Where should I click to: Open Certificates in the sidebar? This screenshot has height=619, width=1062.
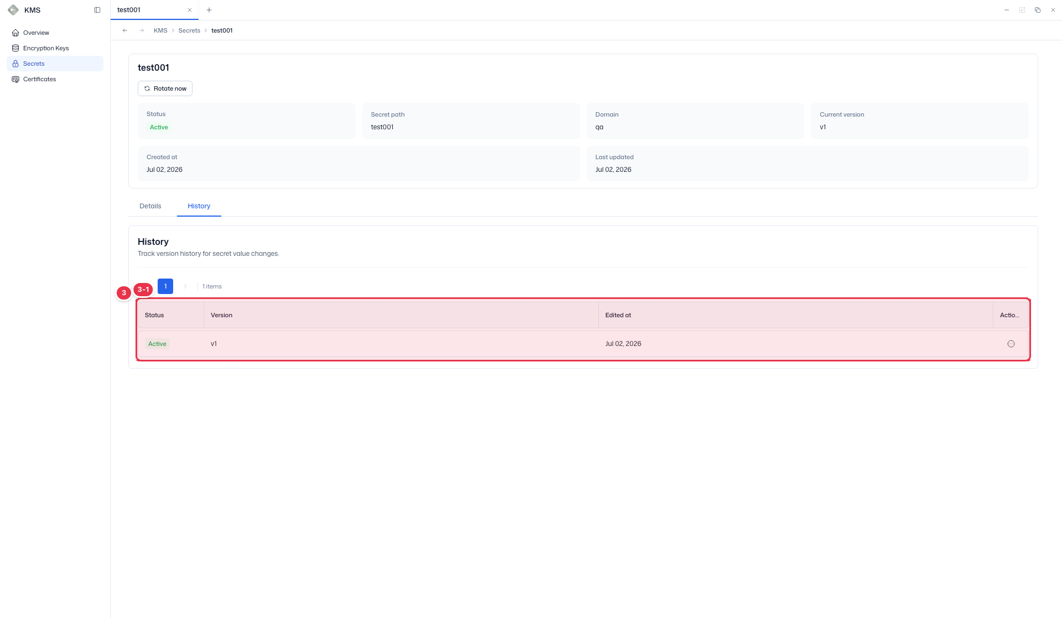coord(55,79)
